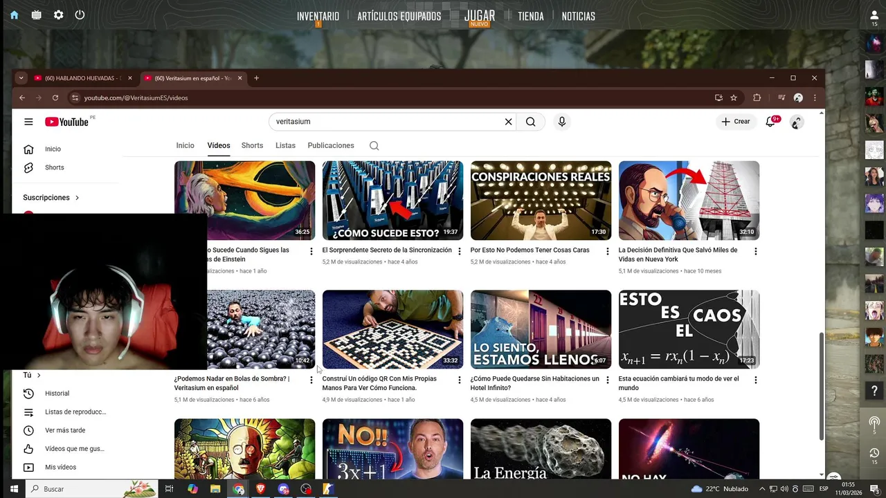Viewport: 886px width, 498px height.
Task: Open Chrome tab search dropdown
Action: coord(21,78)
